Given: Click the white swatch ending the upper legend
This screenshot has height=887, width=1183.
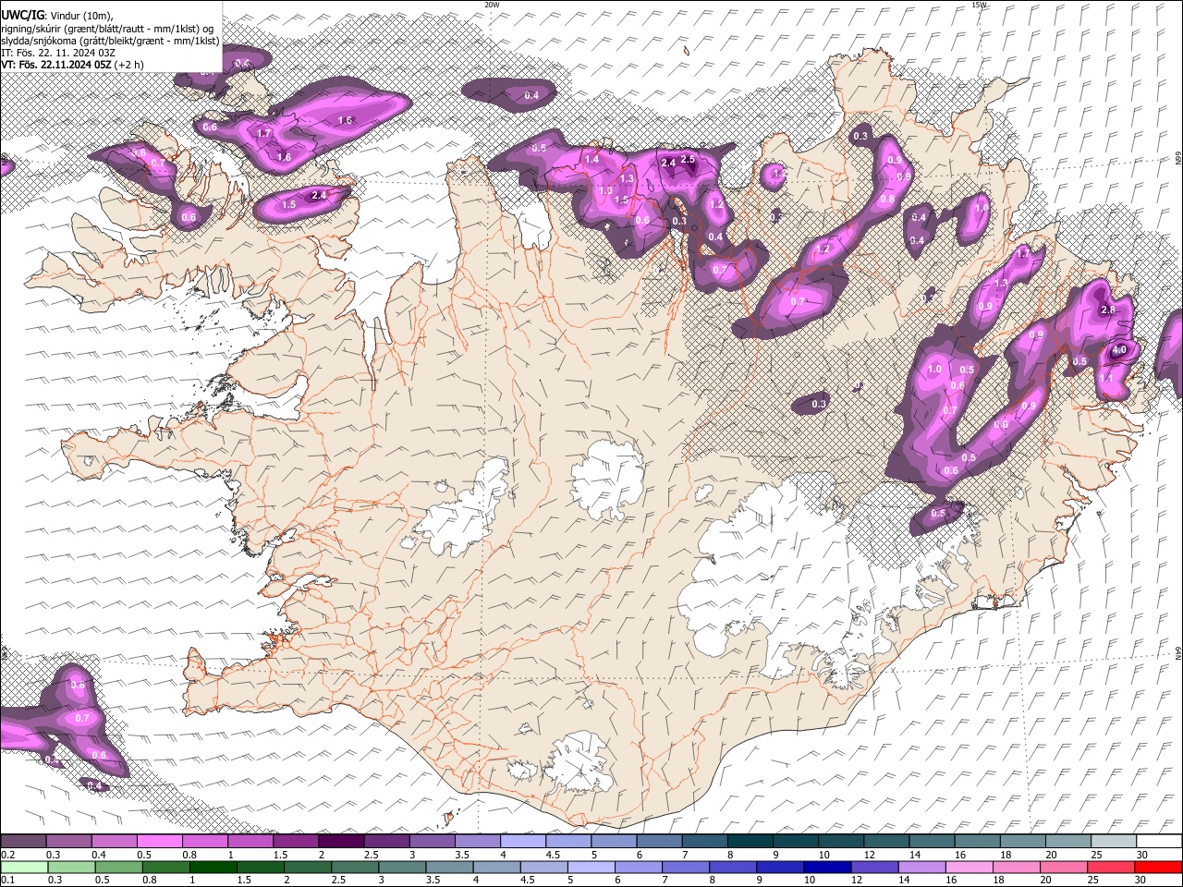Looking at the screenshot, I should pos(1159,842).
